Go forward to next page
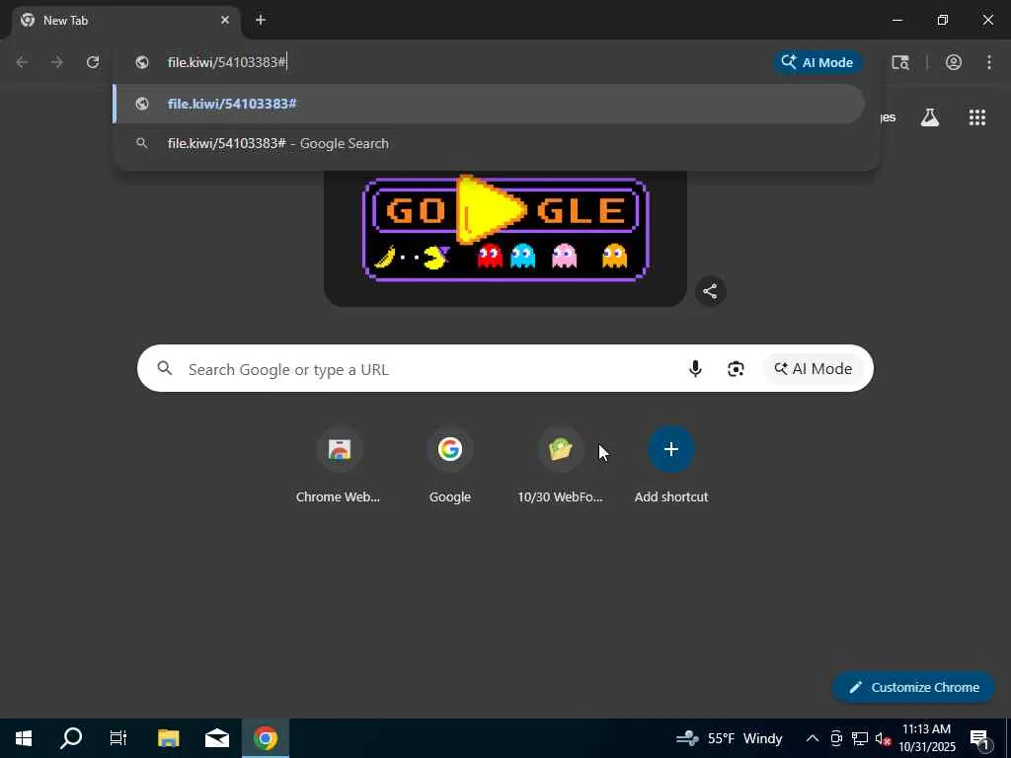 tap(56, 62)
